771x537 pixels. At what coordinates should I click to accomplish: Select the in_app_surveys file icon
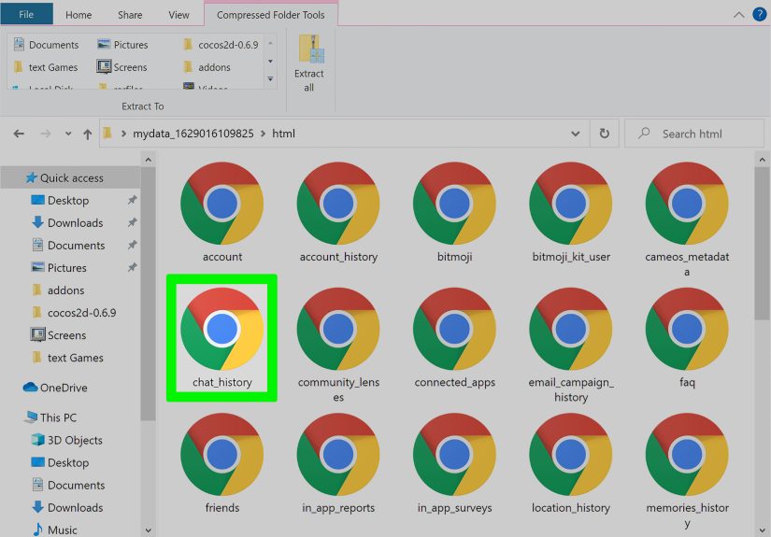454,455
